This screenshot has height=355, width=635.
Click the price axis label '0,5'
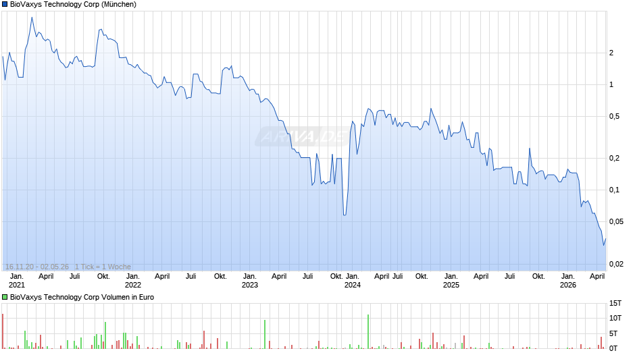pos(614,116)
